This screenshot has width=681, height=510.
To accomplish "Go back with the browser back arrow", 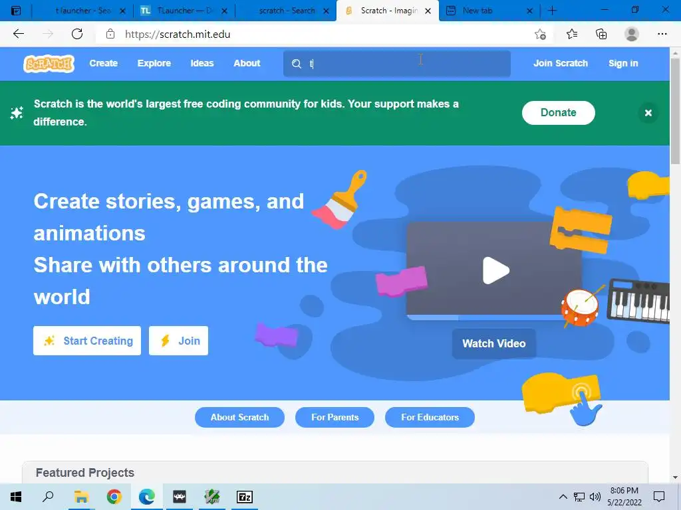I will point(18,34).
